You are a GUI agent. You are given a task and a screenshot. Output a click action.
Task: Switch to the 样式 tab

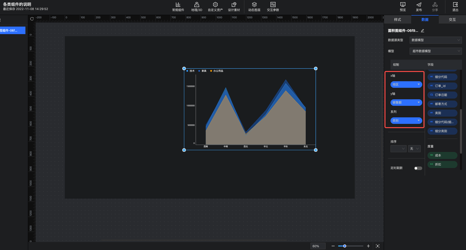tap(398, 20)
